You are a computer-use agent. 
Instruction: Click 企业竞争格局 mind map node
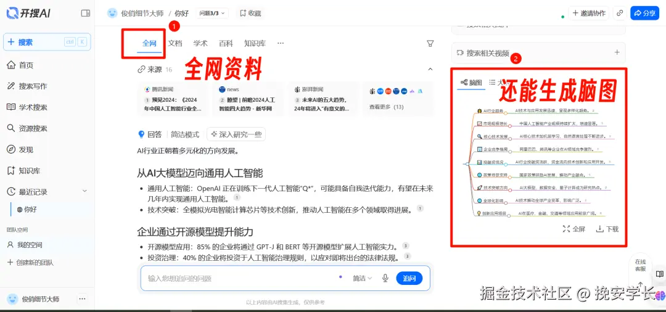pos(492,150)
